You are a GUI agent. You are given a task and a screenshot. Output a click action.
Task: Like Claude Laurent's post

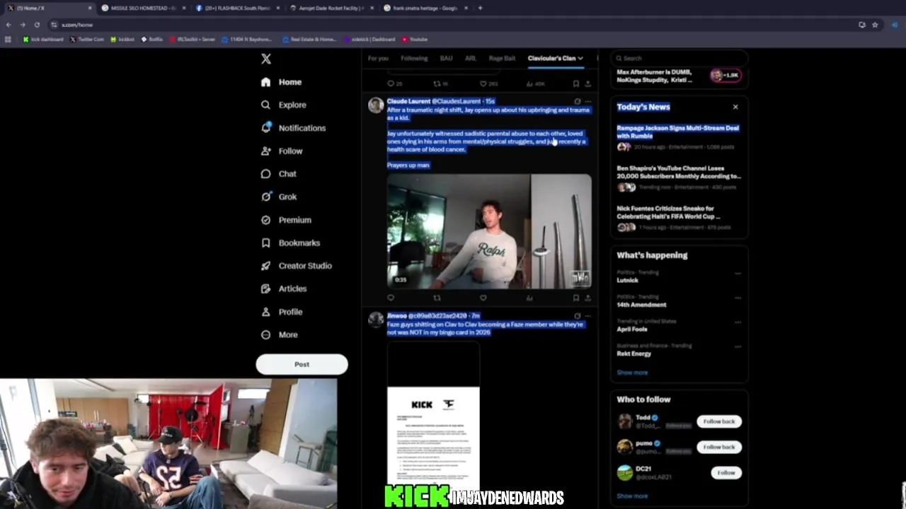coord(483,298)
